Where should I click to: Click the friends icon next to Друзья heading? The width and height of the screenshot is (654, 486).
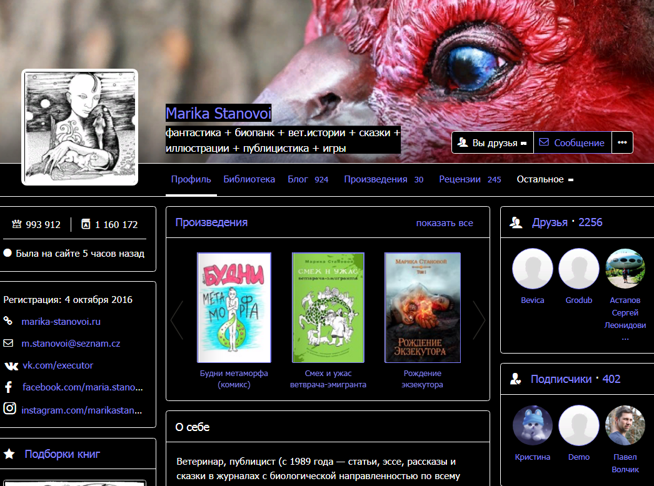(516, 223)
